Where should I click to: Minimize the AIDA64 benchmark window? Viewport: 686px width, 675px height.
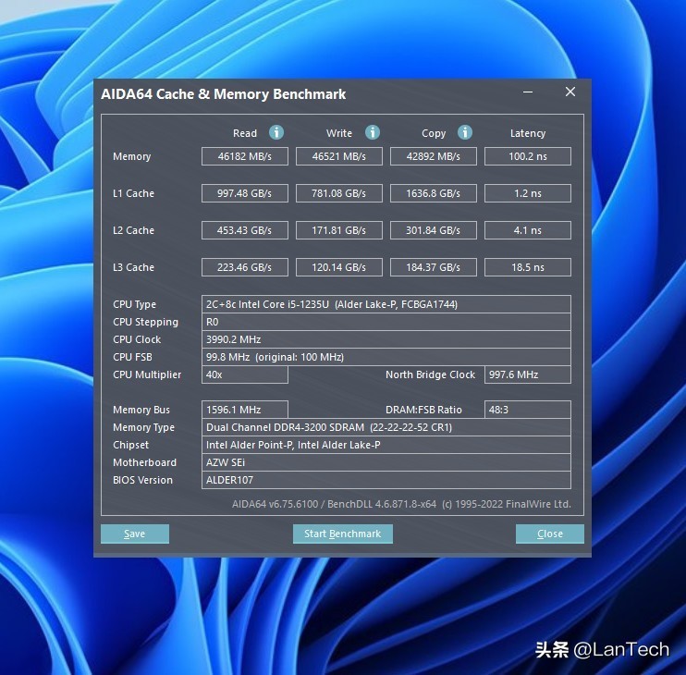pos(528,92)
